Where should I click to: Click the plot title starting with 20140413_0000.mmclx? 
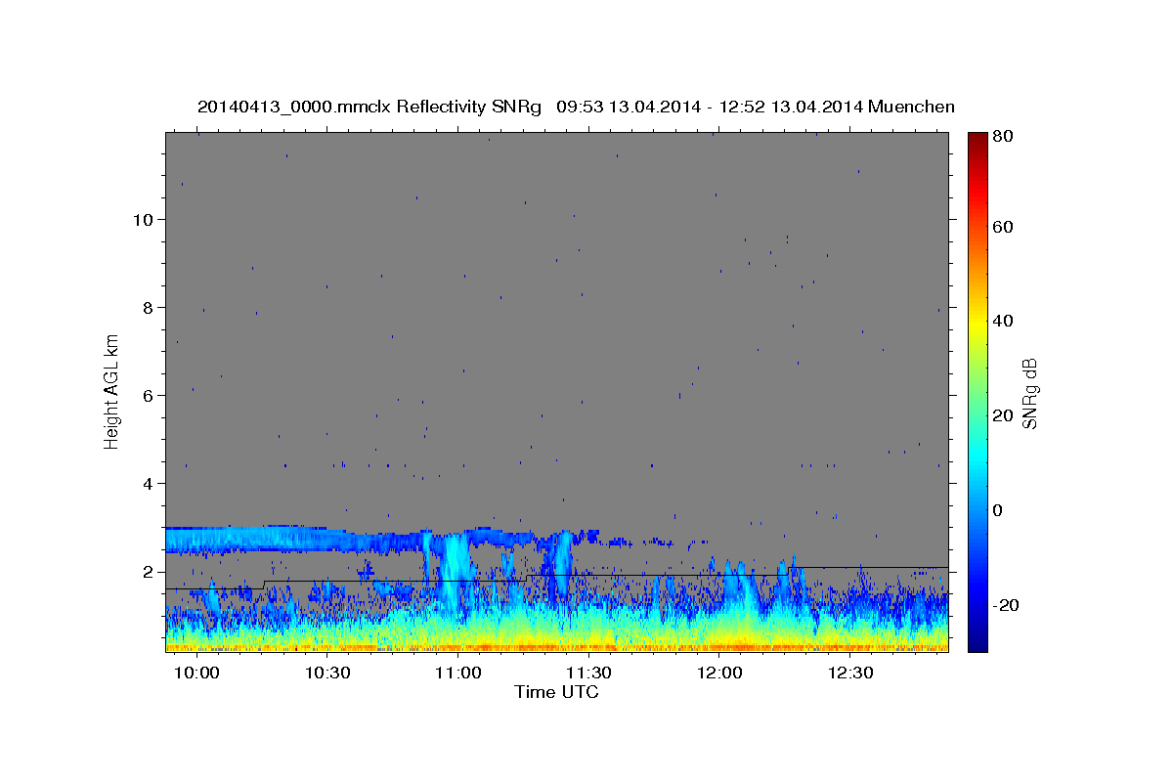point(576,107)
